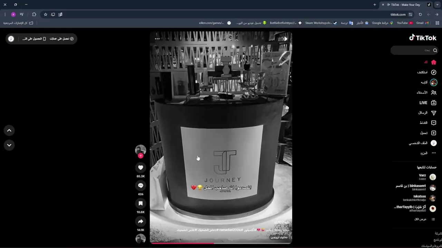Image resolution: width=442 pixels, height=248 pixels.
Task: Open the Translate (ترجمة) bookmark
Action: coord(347,23)
